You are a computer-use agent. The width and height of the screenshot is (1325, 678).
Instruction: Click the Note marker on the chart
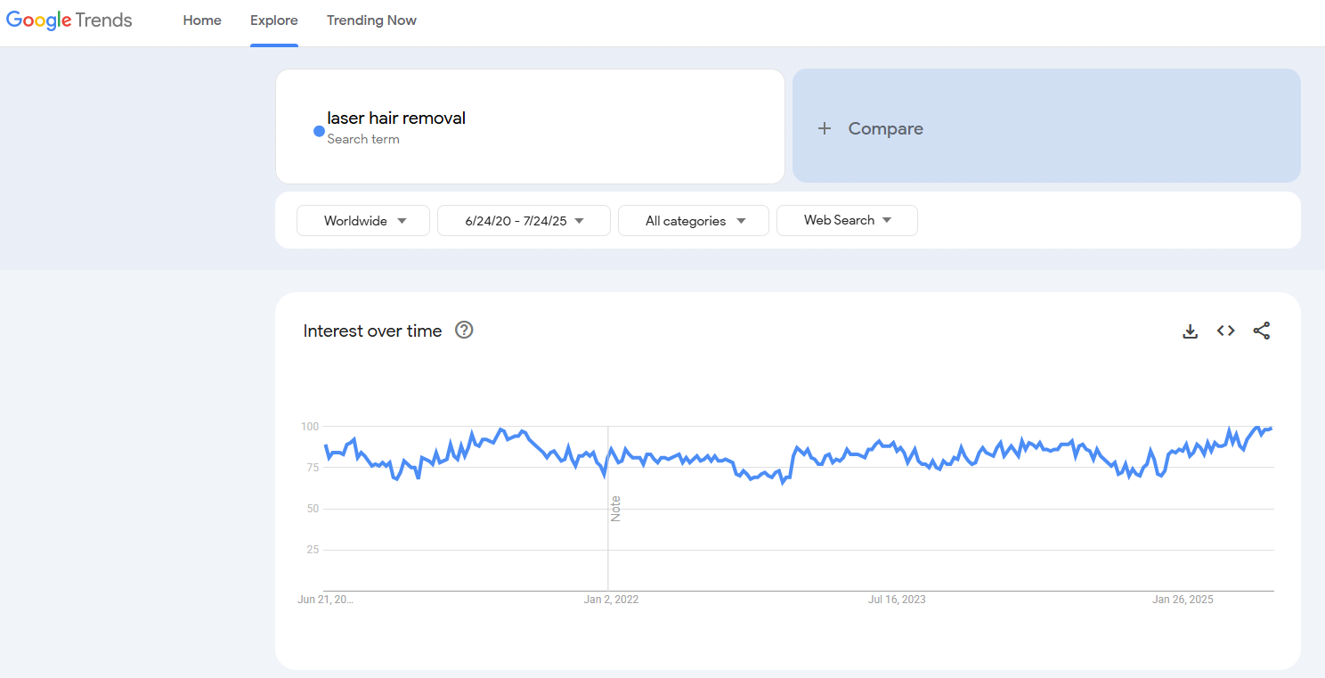pyautogui.click(x=615, y=509)
